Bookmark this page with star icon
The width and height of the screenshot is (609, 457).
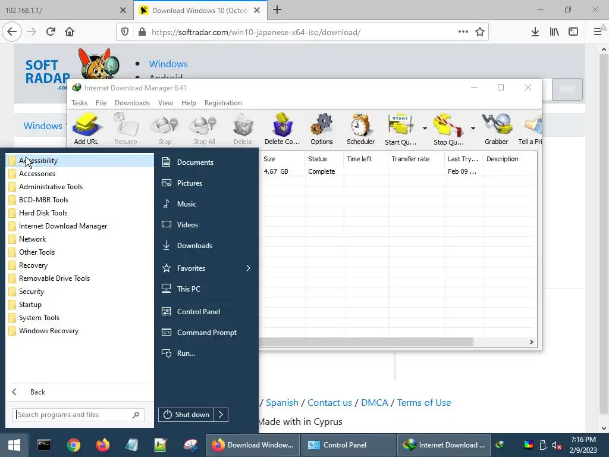tap(480, 32)
